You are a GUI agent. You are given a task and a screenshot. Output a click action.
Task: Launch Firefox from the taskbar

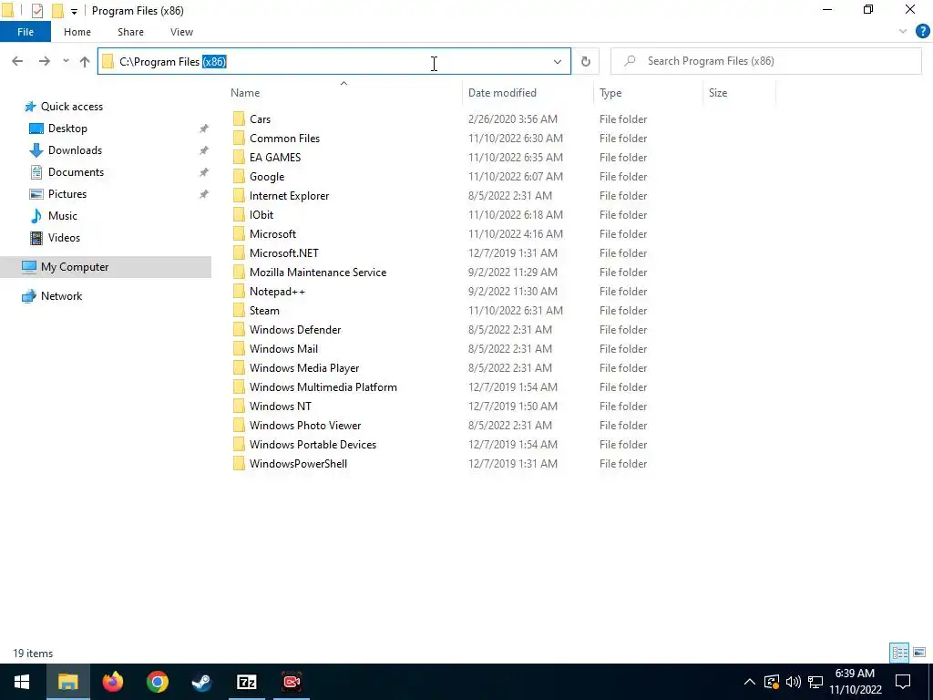click(112, 682)
